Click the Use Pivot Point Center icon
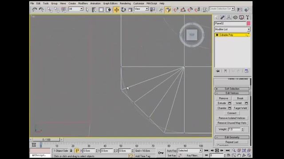Image resolution: width=284 pixels, height=159 pixels. click(153, 10)
